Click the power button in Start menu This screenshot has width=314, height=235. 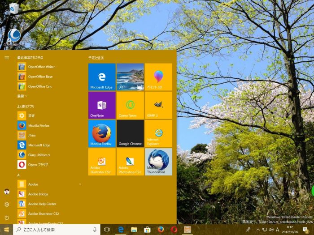[7, 218]
